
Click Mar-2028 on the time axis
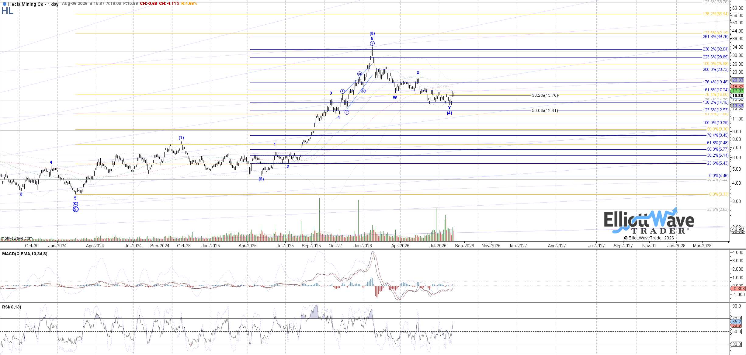[x=702, y=246]
